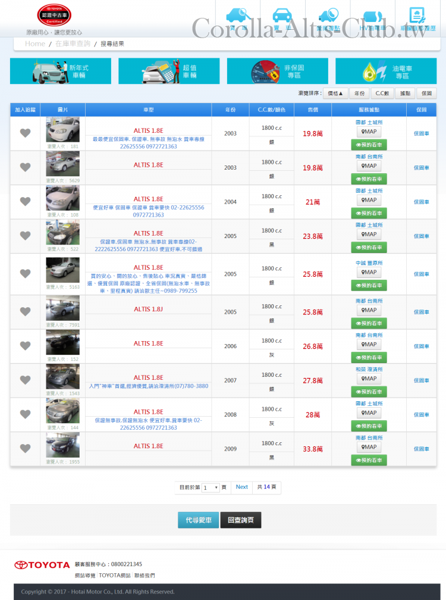Sort results by 年份
Viewport: 446px width, 600px height.
pos(359,93)
